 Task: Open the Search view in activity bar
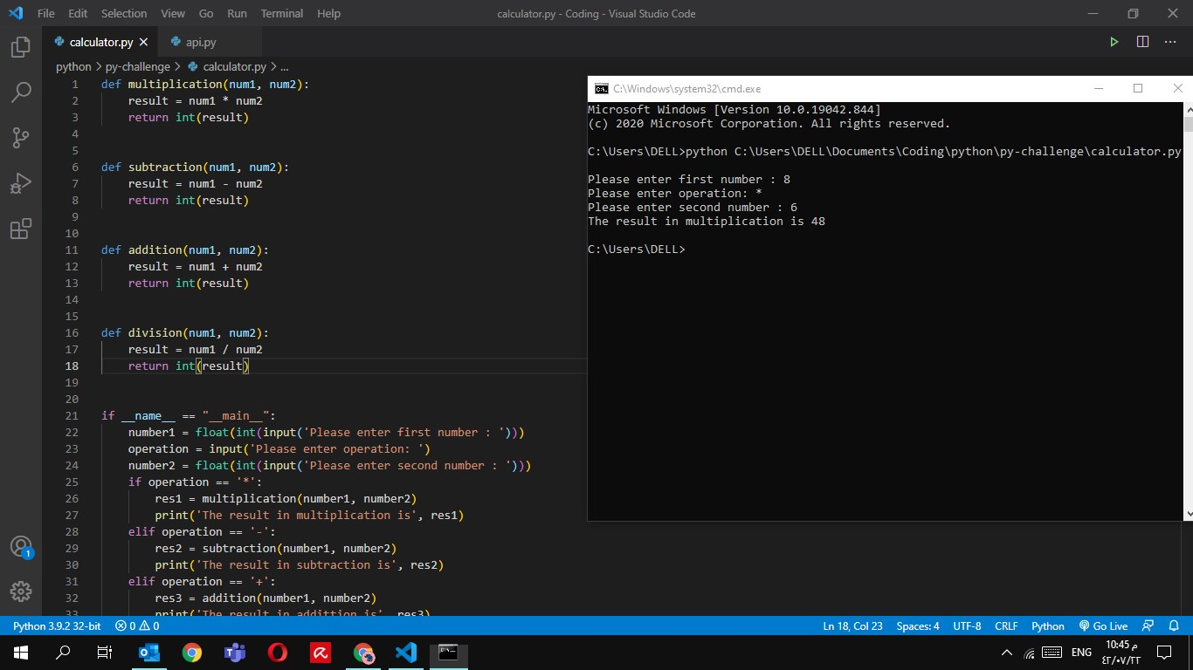click(21, 92)
